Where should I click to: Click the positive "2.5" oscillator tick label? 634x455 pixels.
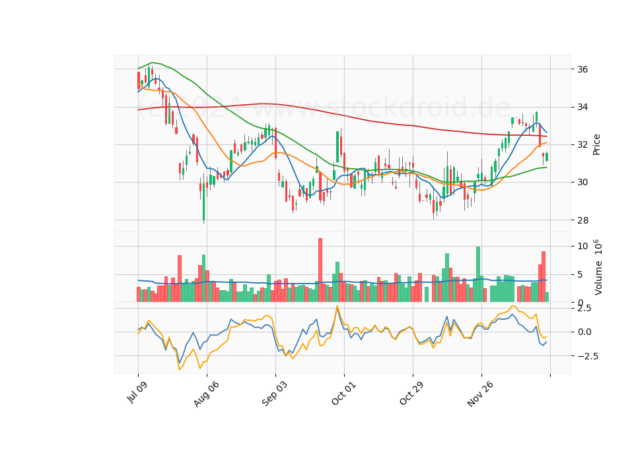click(x=584, y=308)
